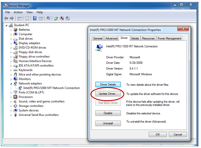The height and width of the screenshot is (148, 201).
Task: Expand the Batteries tree node
Action: tap(11, 30)
